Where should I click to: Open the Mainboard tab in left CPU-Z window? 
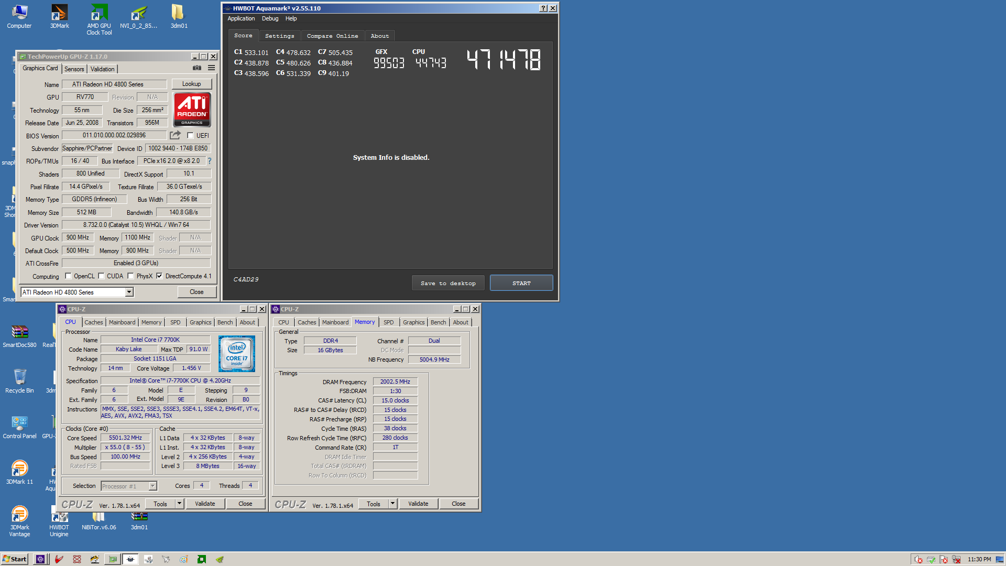point(122,322)
